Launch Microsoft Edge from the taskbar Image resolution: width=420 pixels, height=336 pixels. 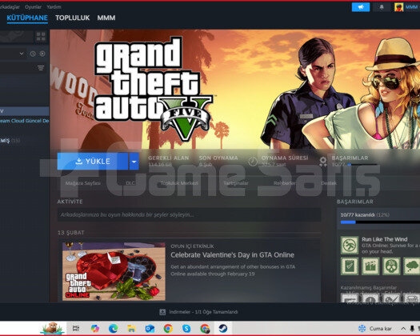point(114,328)
